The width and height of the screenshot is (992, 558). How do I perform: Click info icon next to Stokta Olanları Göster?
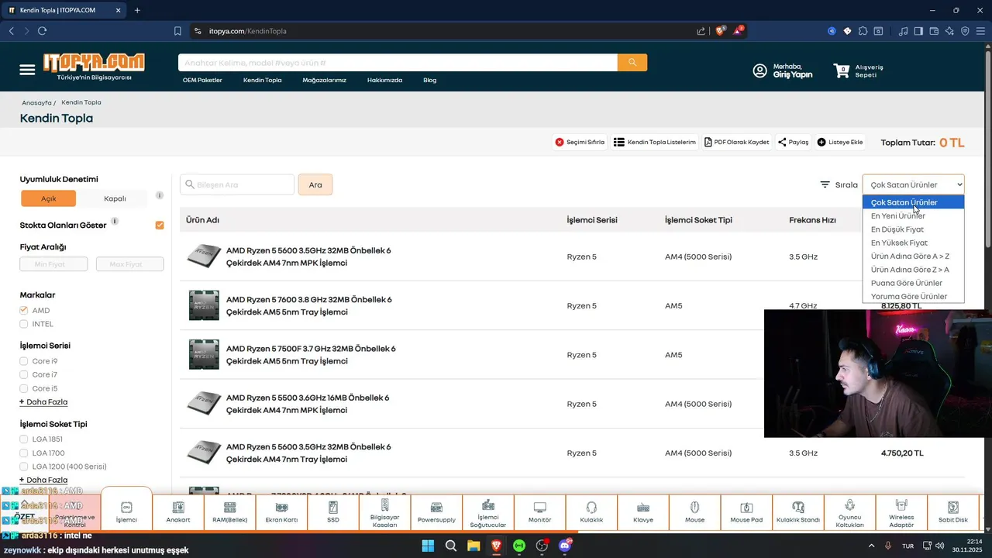point(115,221)
